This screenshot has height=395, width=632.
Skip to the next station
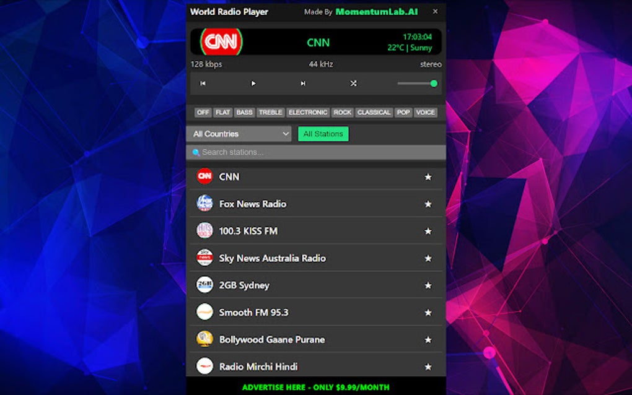(x=302, y=83)
